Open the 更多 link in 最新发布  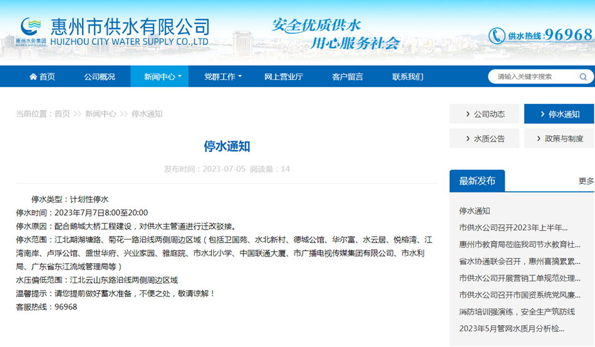coord(586,181)
